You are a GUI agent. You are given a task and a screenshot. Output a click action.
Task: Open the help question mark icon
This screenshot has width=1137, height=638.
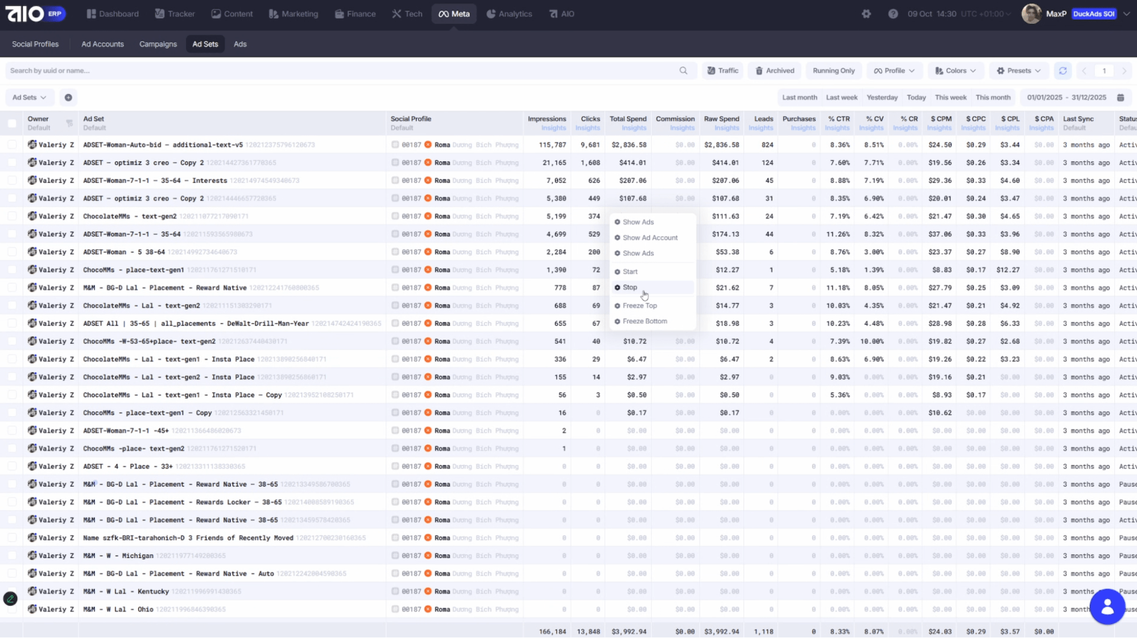point(893,14)
